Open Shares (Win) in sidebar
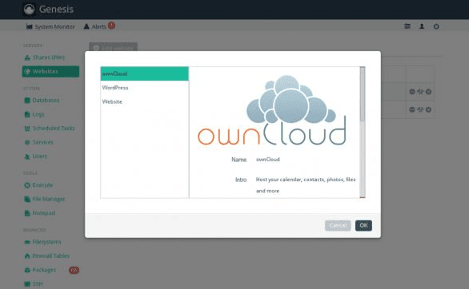 (x=45, y=57)
